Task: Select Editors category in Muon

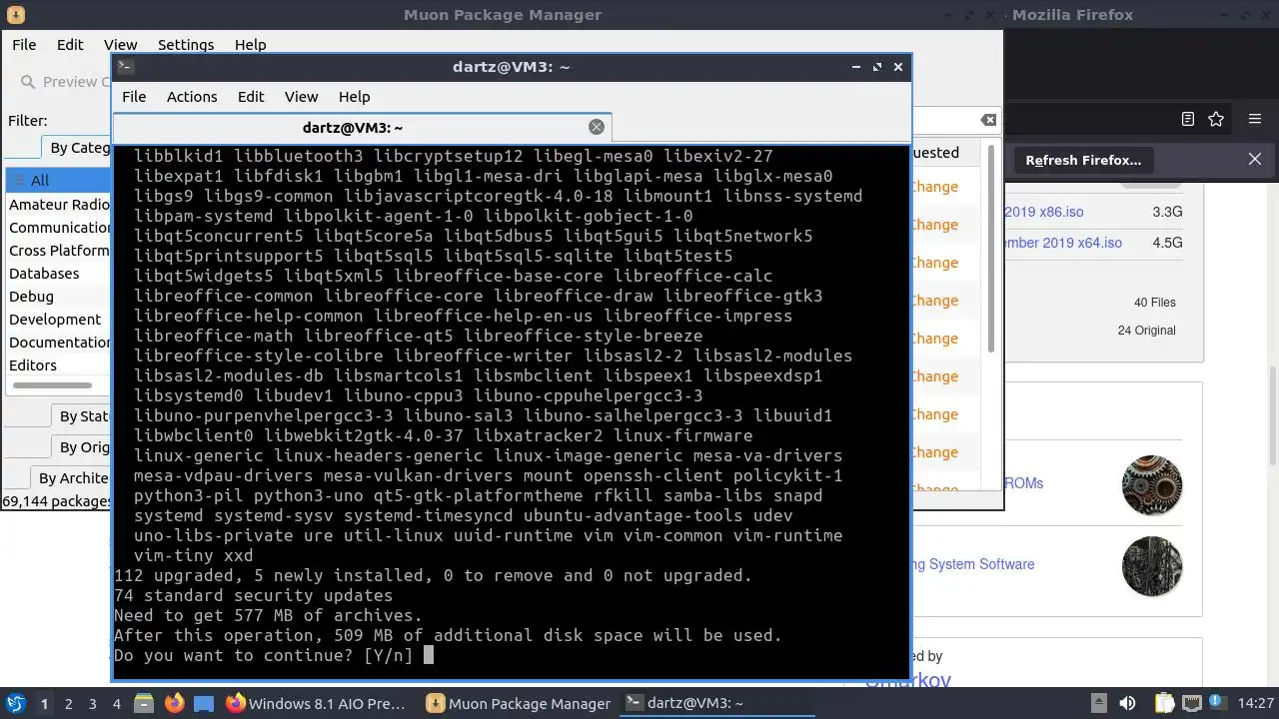Action: pos(33,364)
